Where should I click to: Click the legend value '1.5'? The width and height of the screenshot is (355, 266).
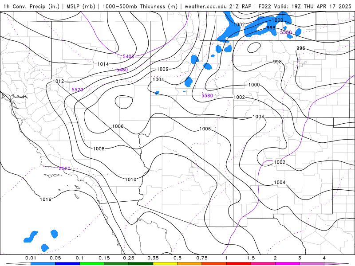(251, 258)
